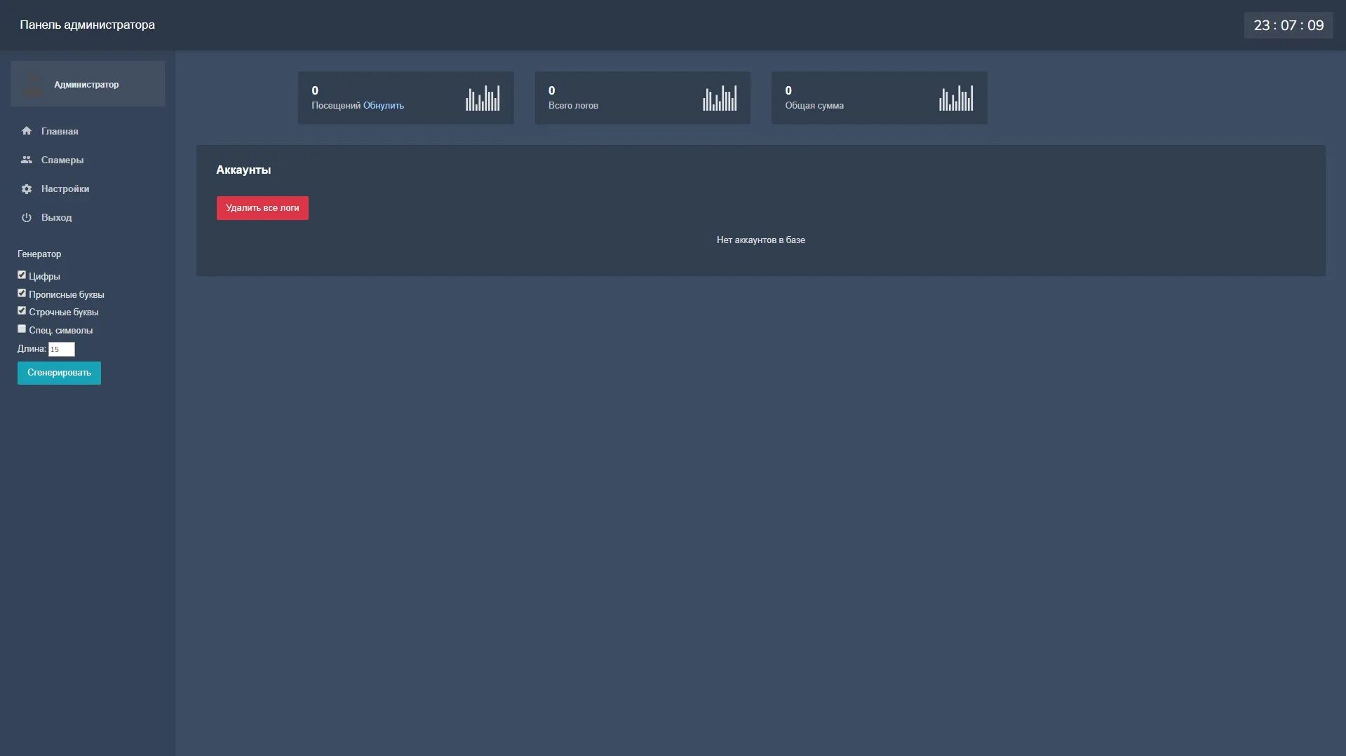1346x756 pixels.
Task: Click the Сгенерировать button
Action: (x=59, y=373)
